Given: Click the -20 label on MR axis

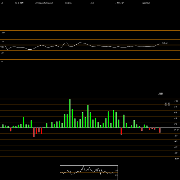Looking at the screenshot, I should click(x=176, y=136).
